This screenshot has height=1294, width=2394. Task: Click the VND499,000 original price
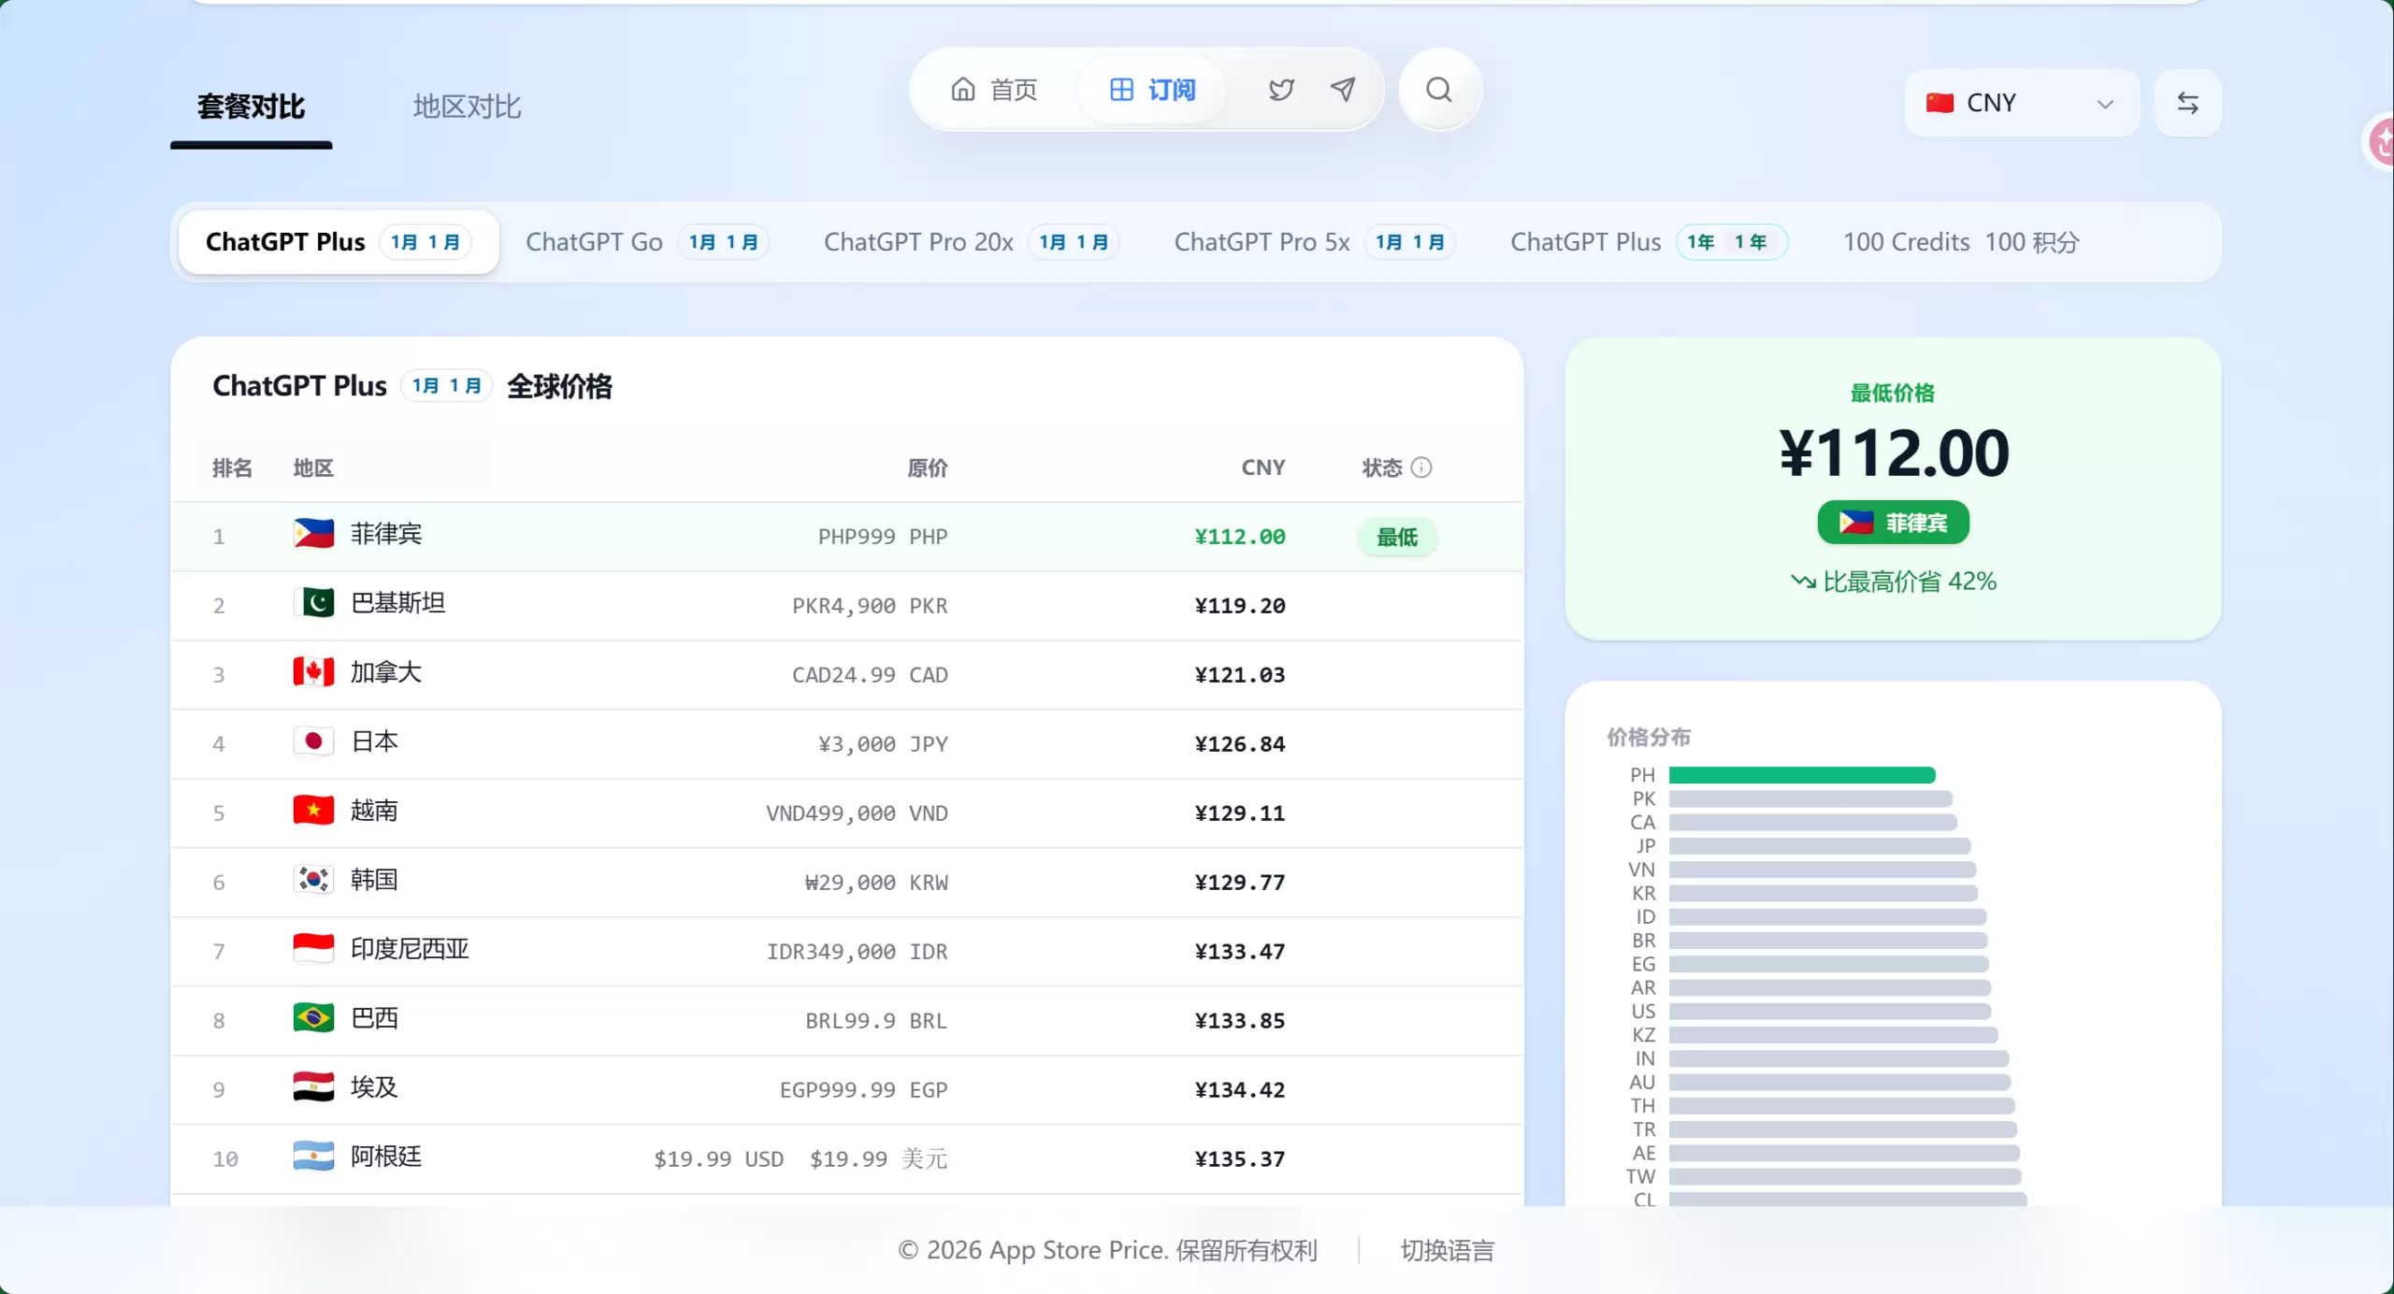[857, 813]
